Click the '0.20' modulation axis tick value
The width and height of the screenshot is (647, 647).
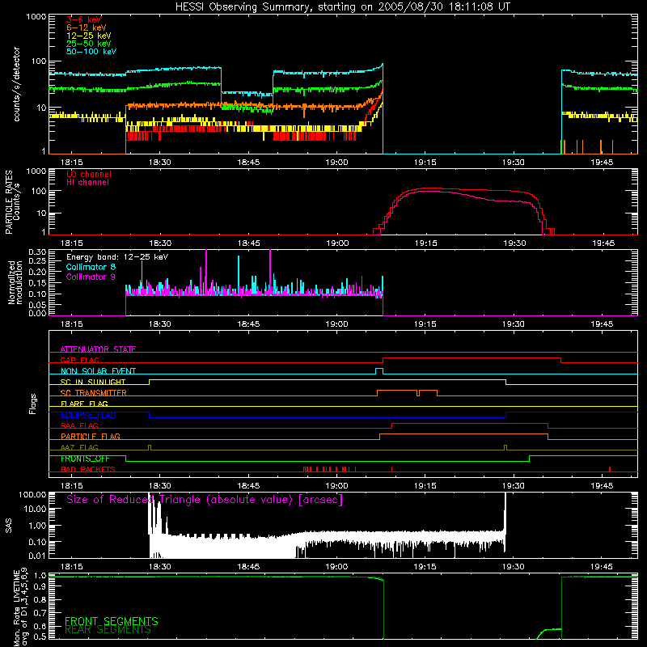[x=37, y=272]
